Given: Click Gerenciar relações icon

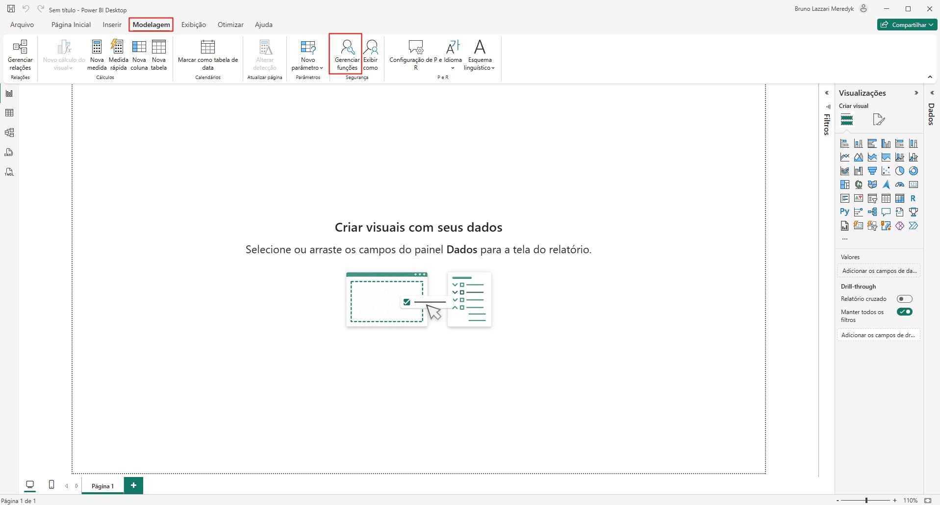Looking at the screenshot, I should 20,54.
